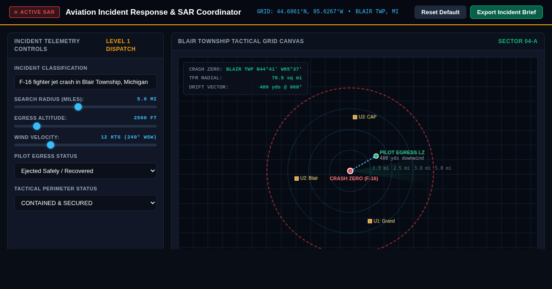
Task: Click the SECTOR 04-A label
Action: (x=518, y=41)
